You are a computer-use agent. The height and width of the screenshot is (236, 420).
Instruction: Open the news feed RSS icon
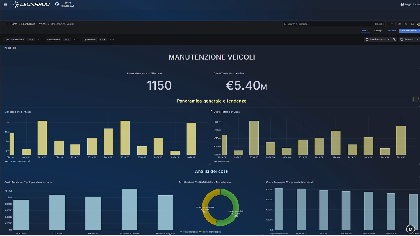pyautogui.click(x=406, y=24)
